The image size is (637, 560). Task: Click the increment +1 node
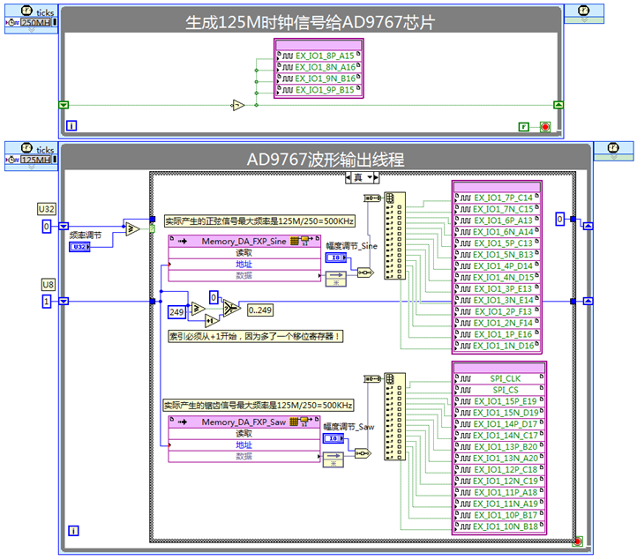(211, 321)
